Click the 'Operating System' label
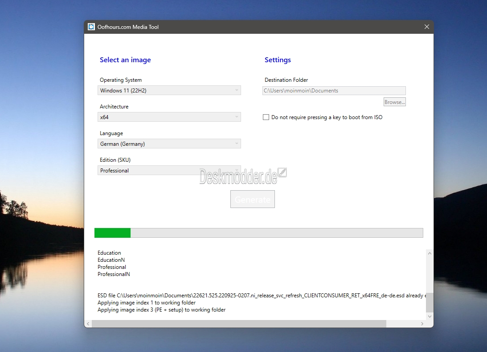This screenshot has height=352, width=487. point(121,80)
